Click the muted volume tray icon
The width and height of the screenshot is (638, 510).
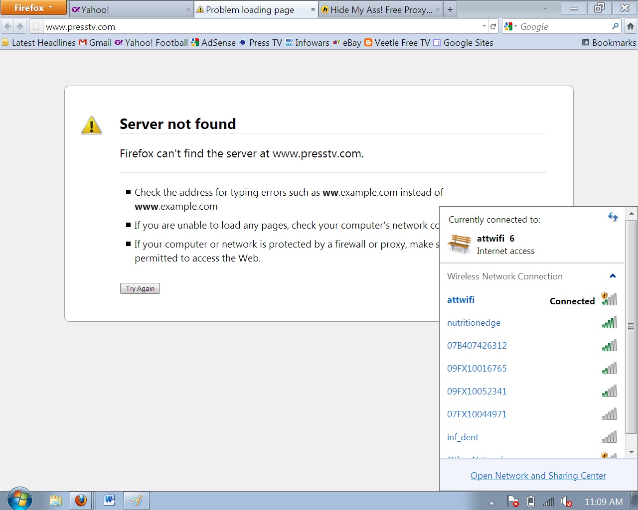[x=566, y=502]
